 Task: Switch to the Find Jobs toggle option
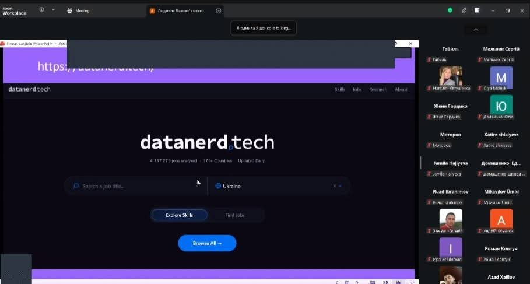235,215
